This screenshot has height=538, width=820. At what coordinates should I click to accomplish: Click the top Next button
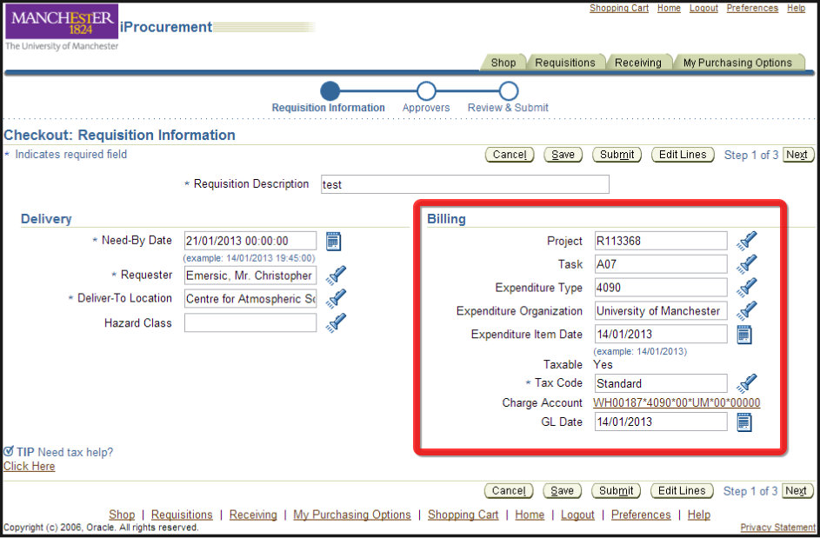pyautogui.click(x=797, y=155)
